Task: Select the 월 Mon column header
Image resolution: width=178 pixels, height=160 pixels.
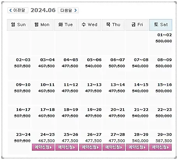Action: point(42,25)
